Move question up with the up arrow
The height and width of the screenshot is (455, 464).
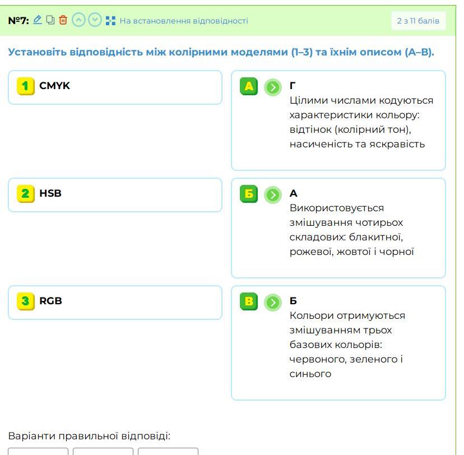[x=79, y=20]
